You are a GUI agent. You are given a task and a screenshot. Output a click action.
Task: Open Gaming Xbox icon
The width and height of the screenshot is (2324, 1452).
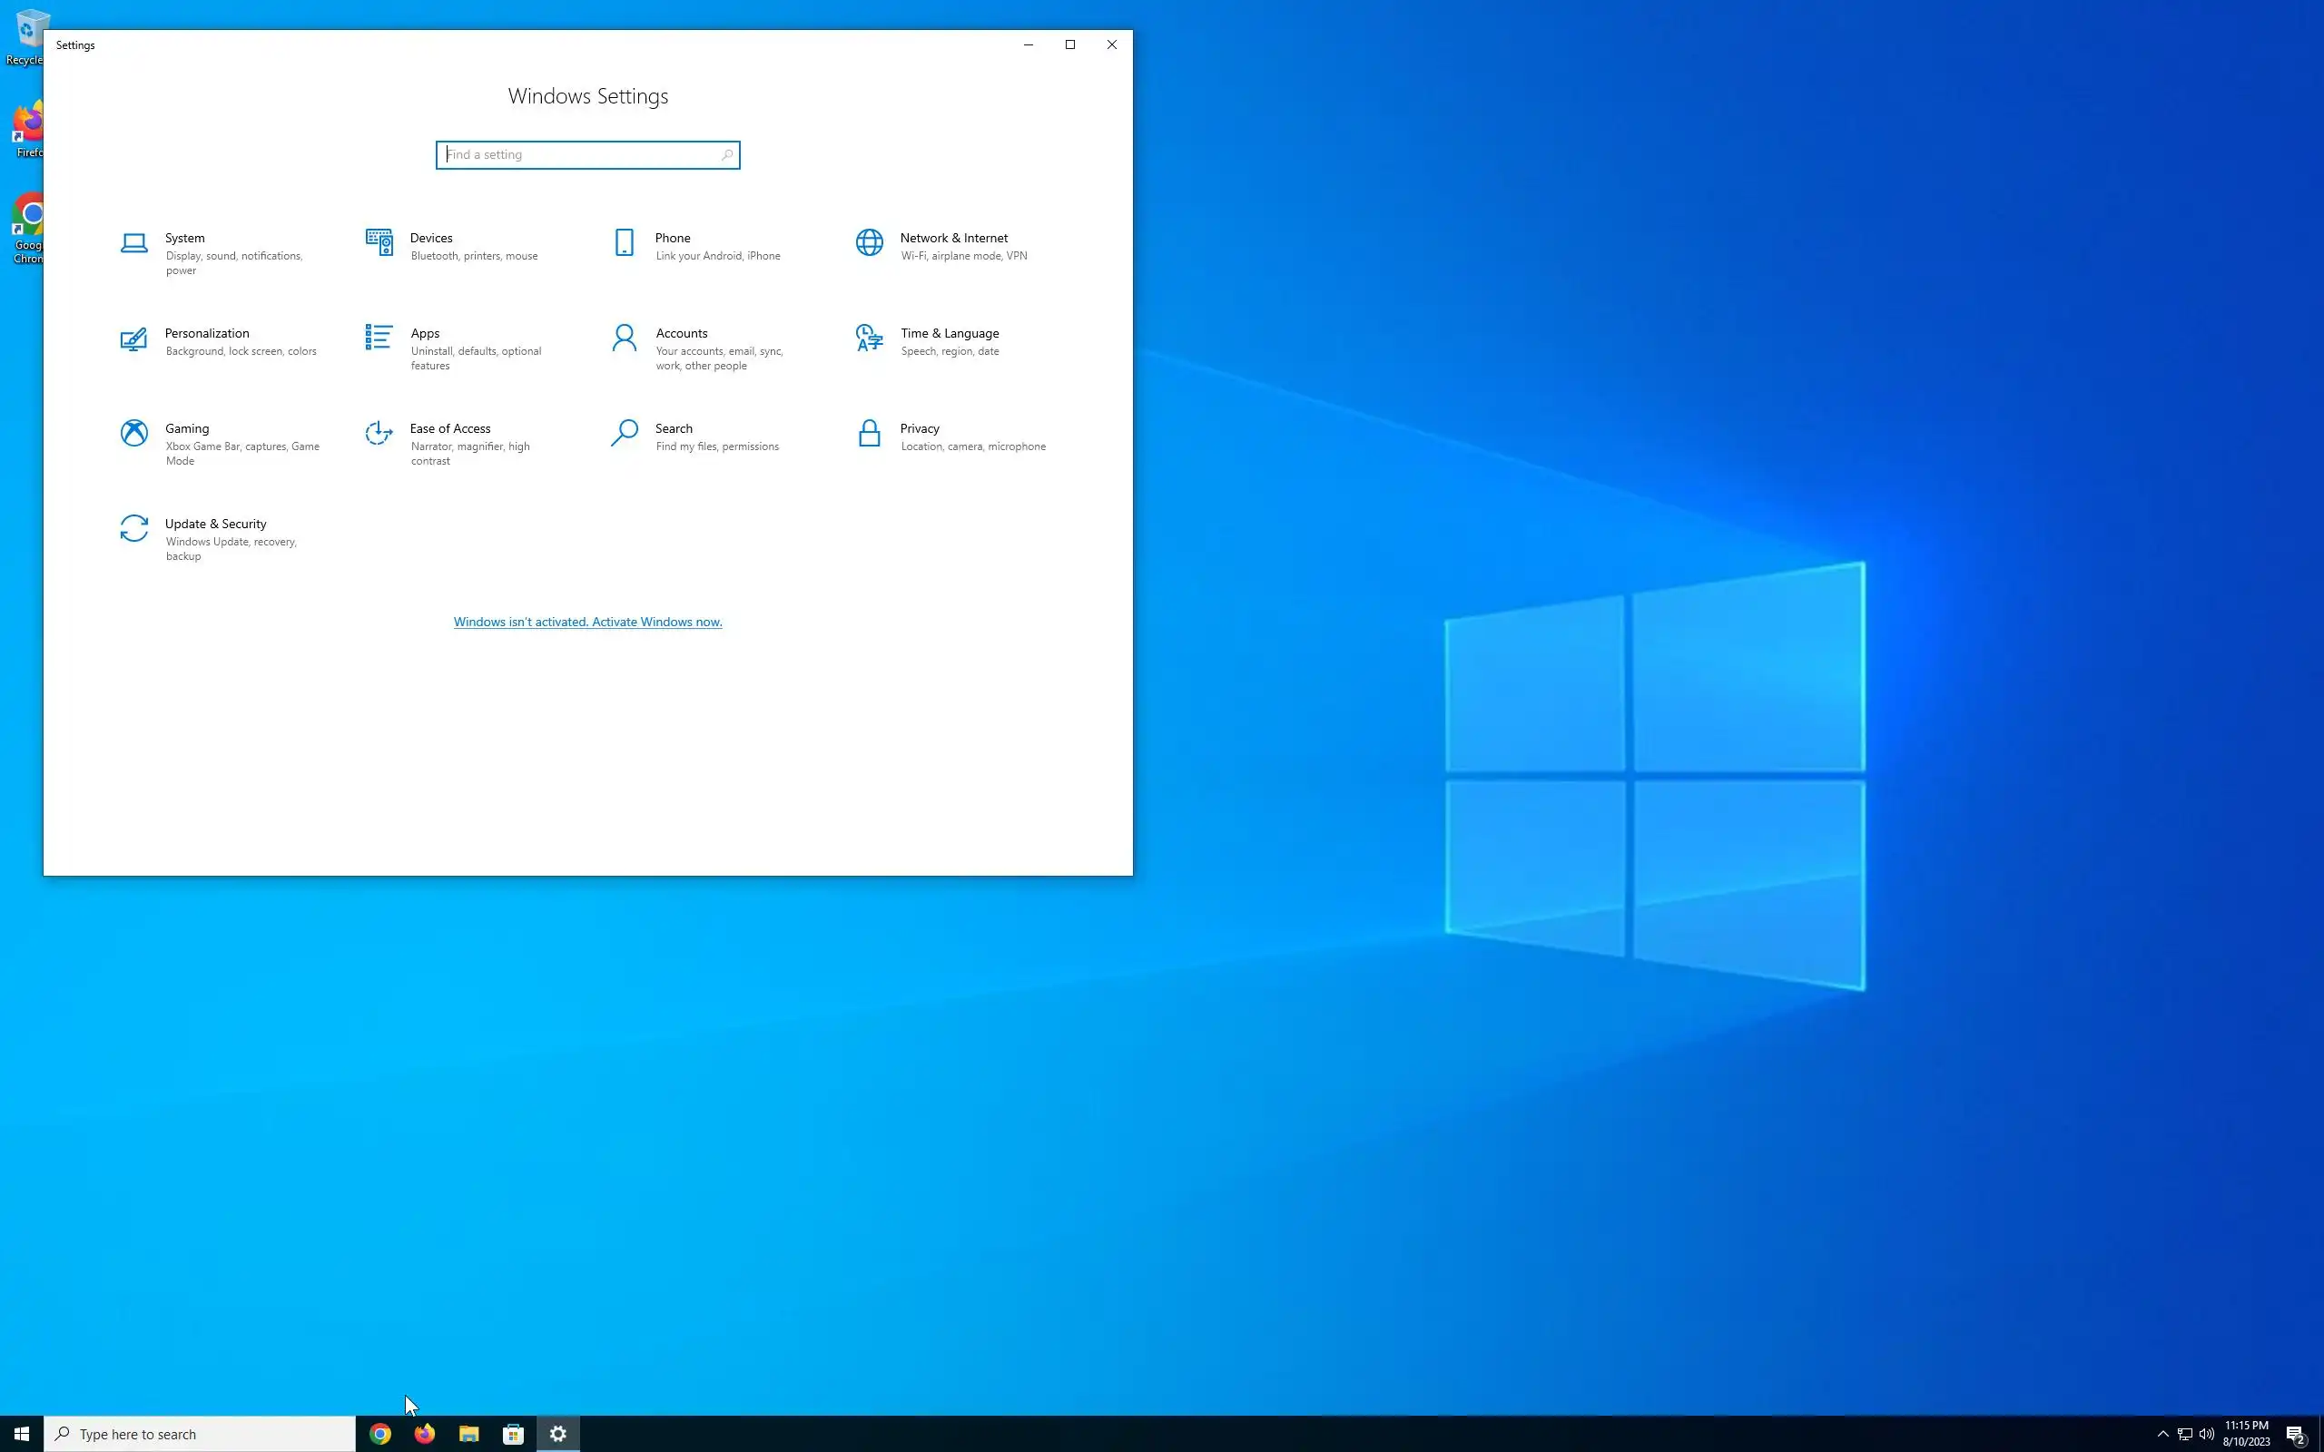tap(133, 433)
